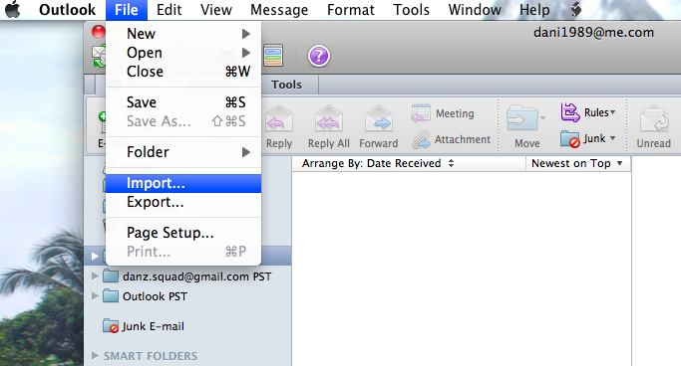Click the script menu icon in menu bar
This screenshot has width=681, height=366.
(x=576, y=9)
